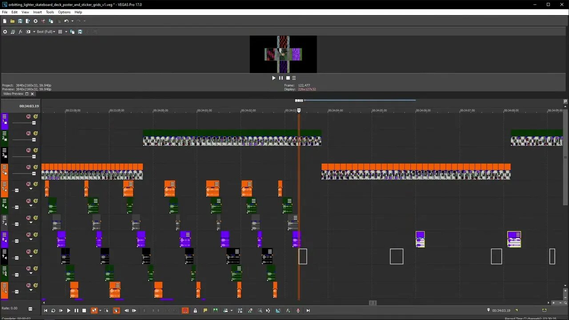Mute video track 2

28,133
